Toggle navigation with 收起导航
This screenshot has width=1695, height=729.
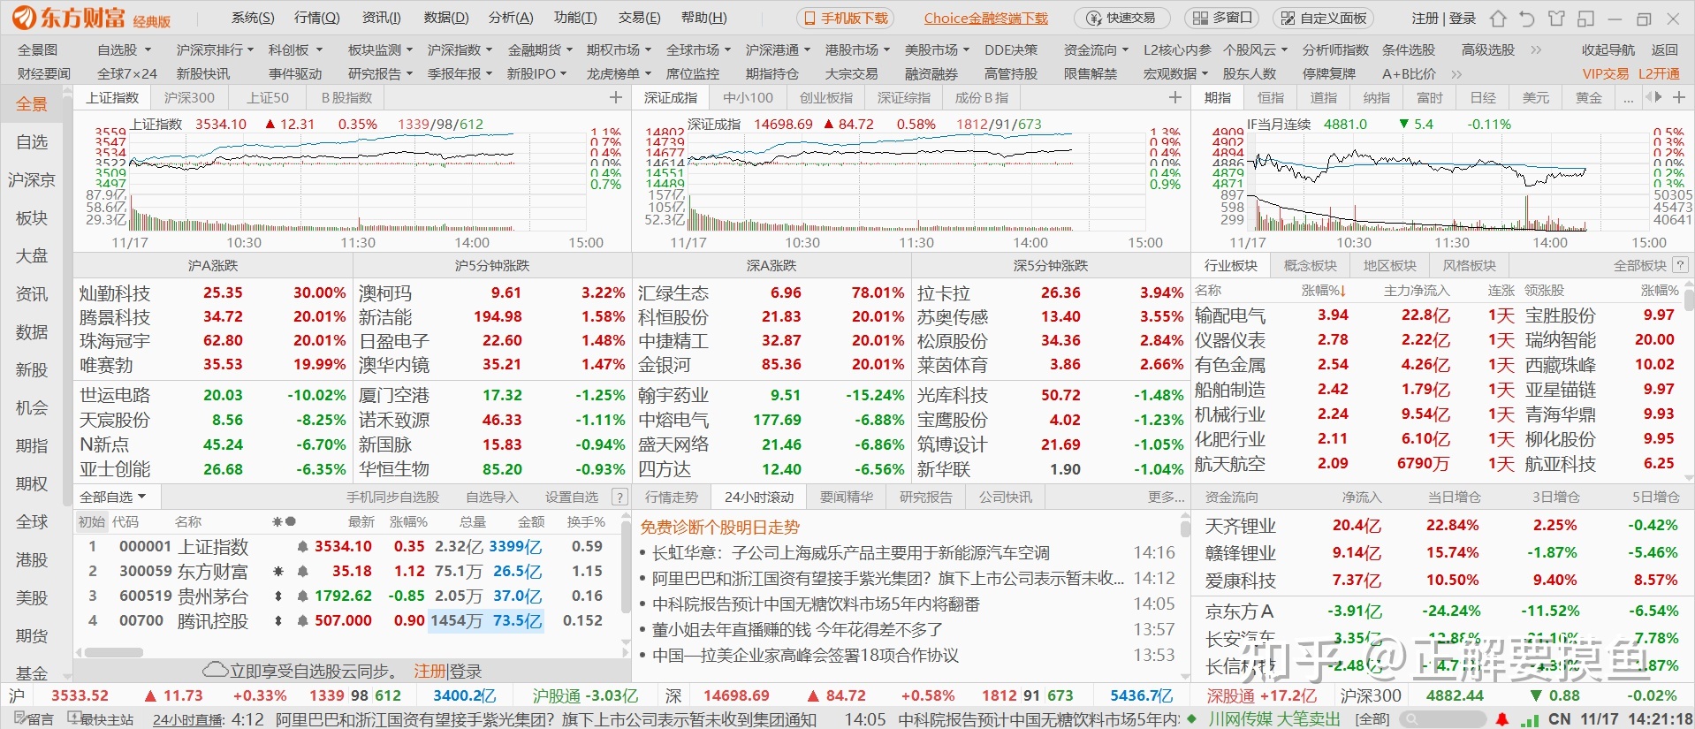(1608, 50)
